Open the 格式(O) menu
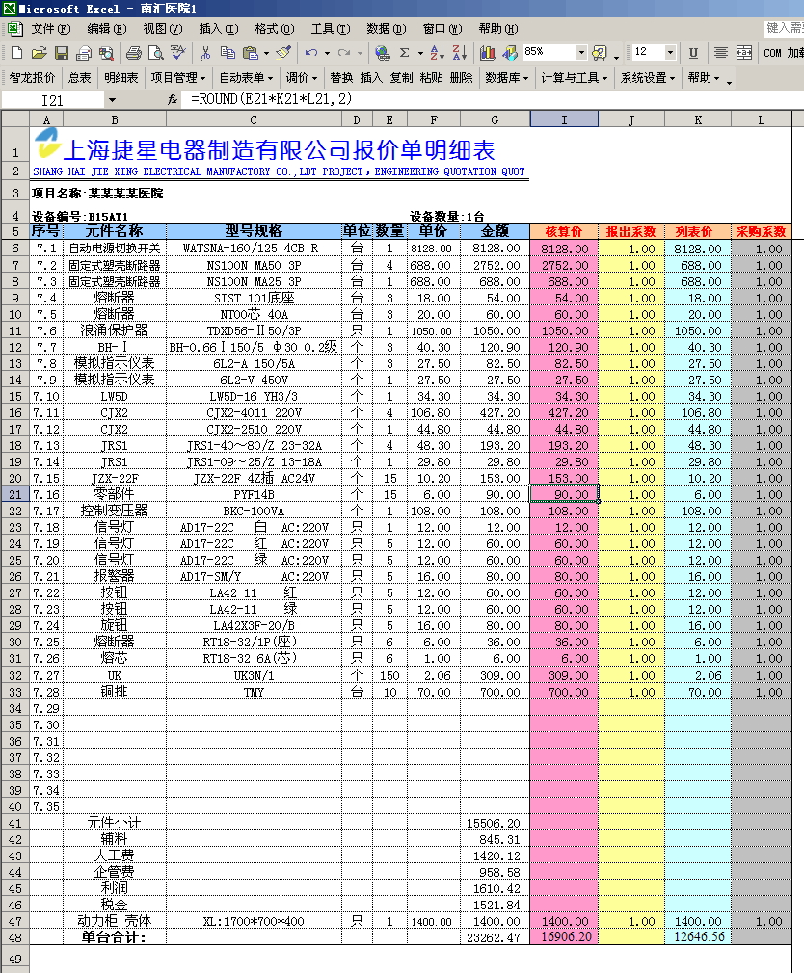The width and height of the screenshot is (804, 973). (275, 29)
